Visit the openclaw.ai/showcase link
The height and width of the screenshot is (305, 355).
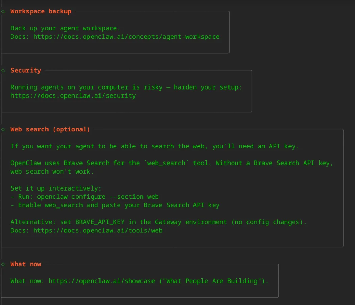click(102, 281)
